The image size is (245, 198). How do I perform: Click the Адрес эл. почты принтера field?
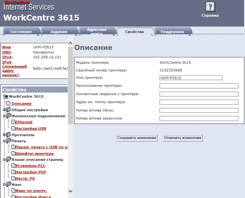tap(199, 102)
